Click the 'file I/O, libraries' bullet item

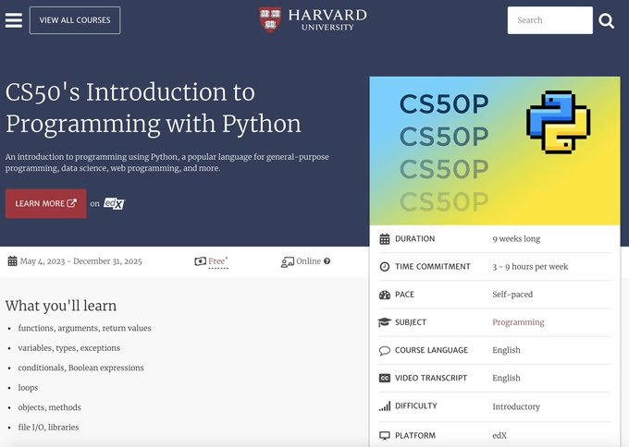click(x=48, y=428)
